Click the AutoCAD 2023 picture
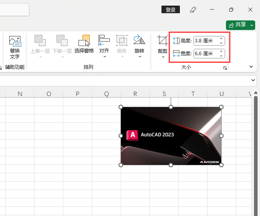 coord(171,136)
